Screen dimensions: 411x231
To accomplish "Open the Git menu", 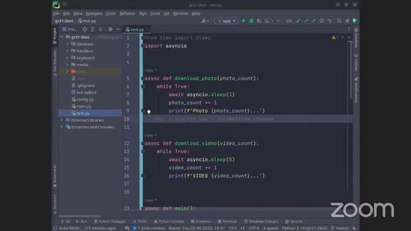I will 166,13.
